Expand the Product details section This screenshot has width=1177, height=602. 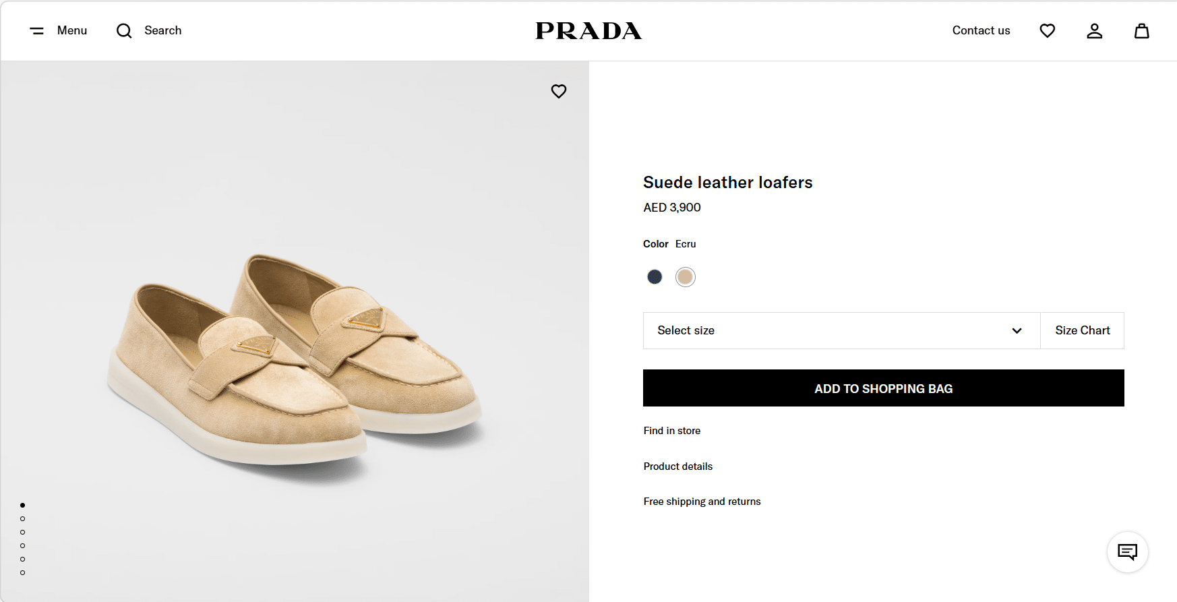pos(677,466)
